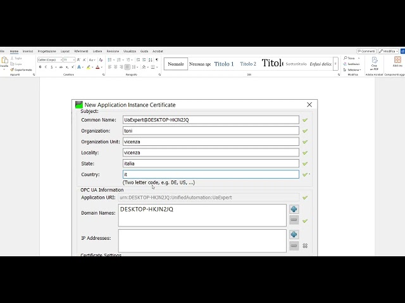Open paragraph shading icon

coord(144,67)
